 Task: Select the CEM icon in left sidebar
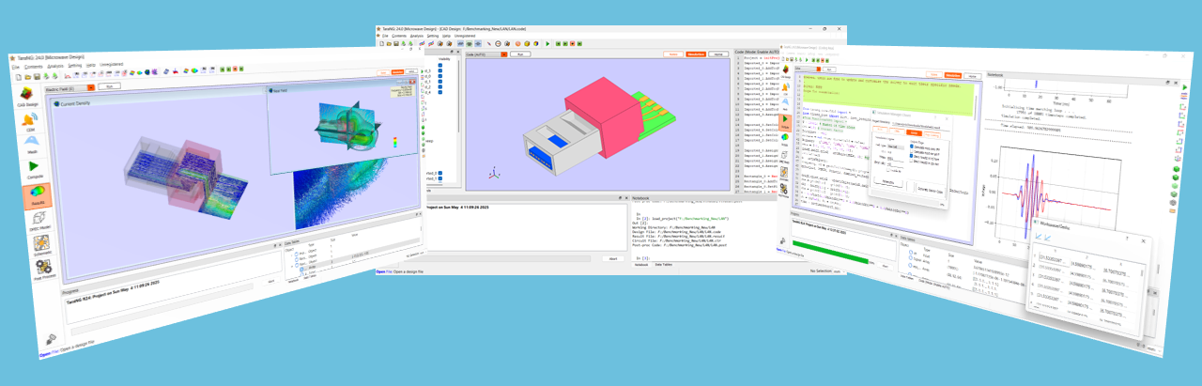pyautogui.click(x=29, y=123)
